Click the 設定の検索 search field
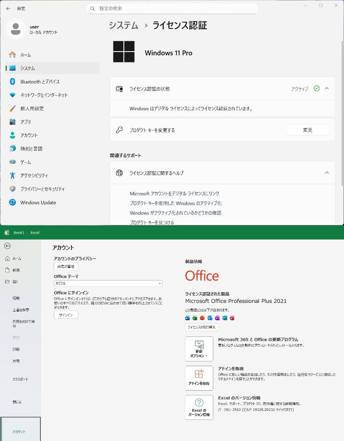The height and width of the screenshot is (441, 344). tap(172, 9)
